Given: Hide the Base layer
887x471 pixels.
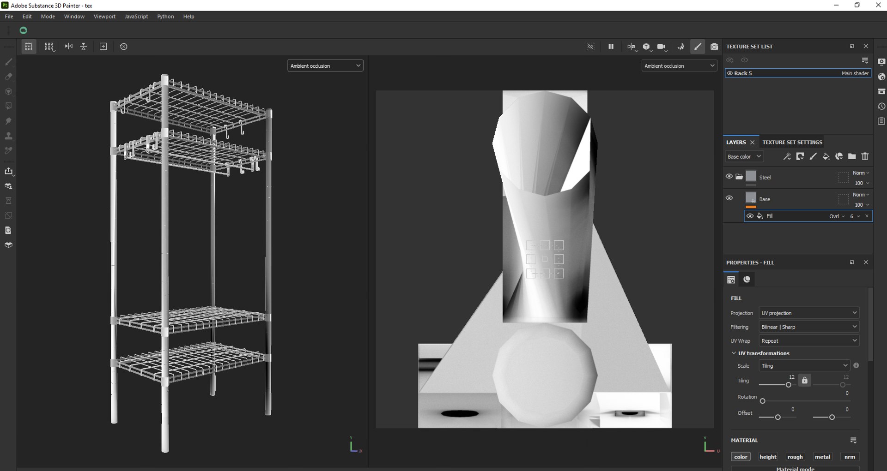Looking at the screenshot, I should coord(729,198).
